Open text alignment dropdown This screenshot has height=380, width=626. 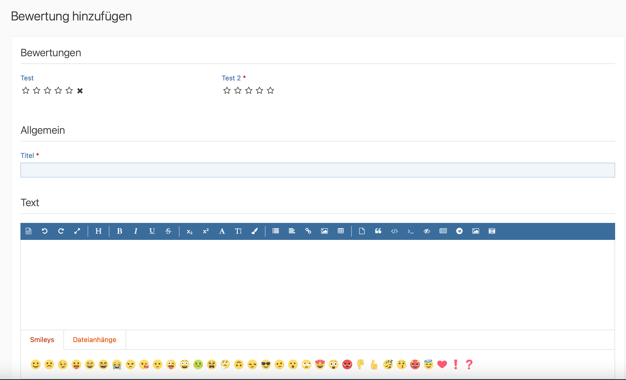[292, 231]
